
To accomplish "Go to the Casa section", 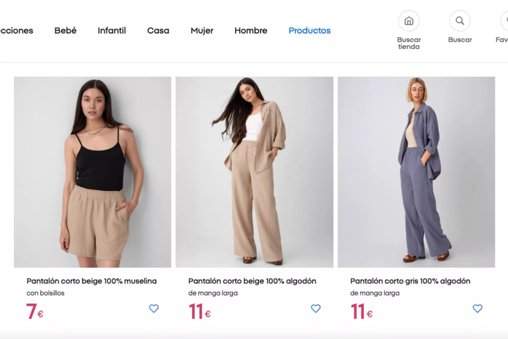I will 158,31.
